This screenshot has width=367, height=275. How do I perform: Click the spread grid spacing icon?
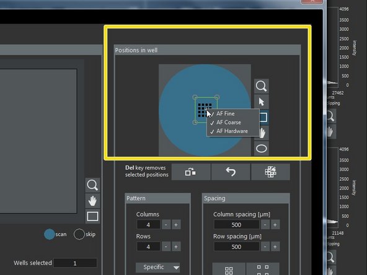[263, 269]
